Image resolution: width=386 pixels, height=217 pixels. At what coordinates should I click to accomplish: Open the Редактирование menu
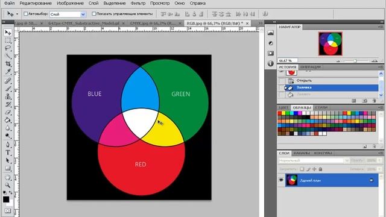tap(36, 3)
